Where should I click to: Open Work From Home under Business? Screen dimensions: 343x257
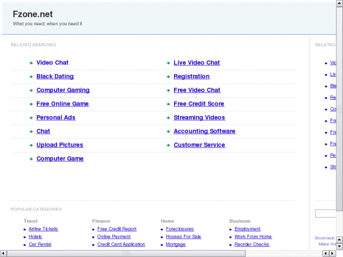tap(253, 237)
